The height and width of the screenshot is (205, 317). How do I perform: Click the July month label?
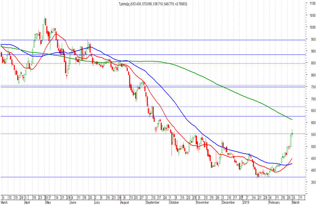[x=97, y=202]
